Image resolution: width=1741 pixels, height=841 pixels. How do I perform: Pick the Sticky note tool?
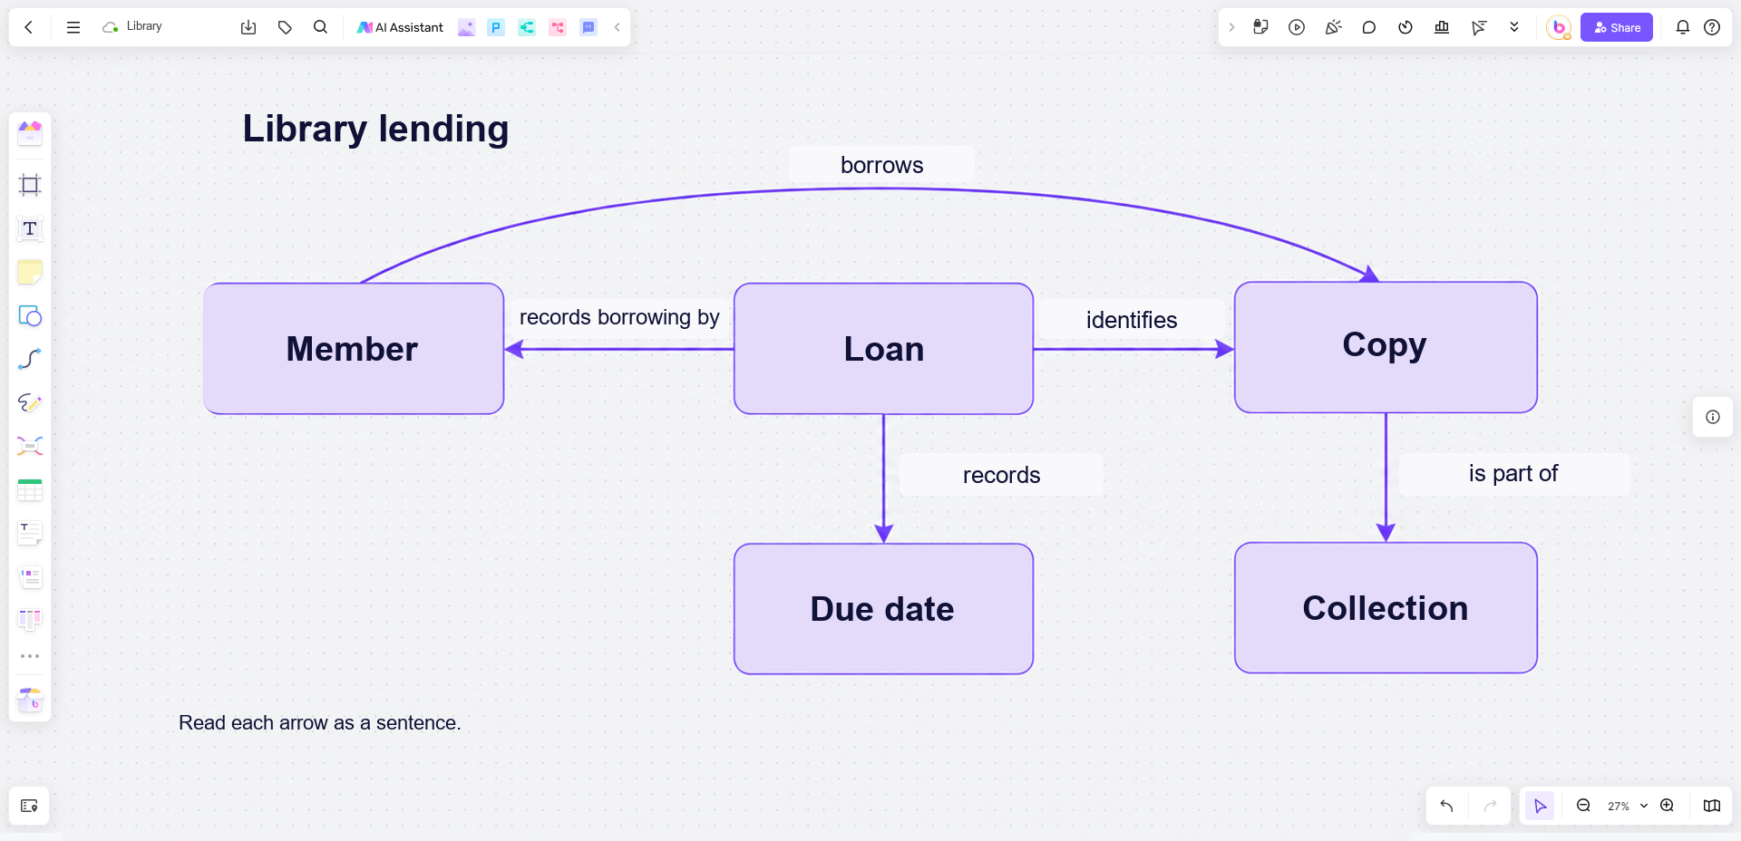[30, 272]
